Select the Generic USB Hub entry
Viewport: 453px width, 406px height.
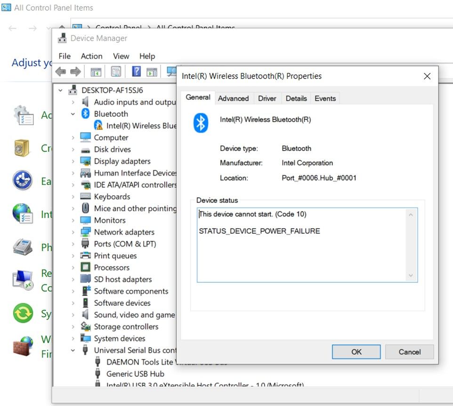coord(135,374)
